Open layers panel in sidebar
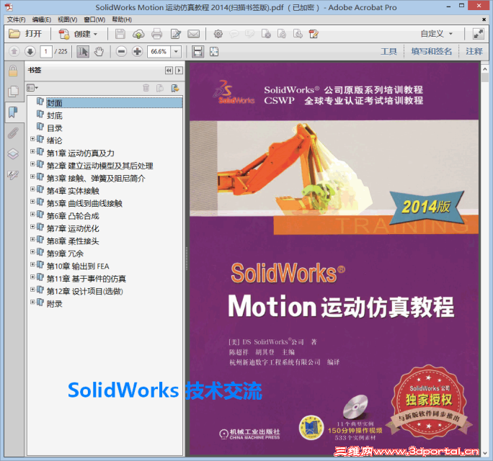 point(13,153)
